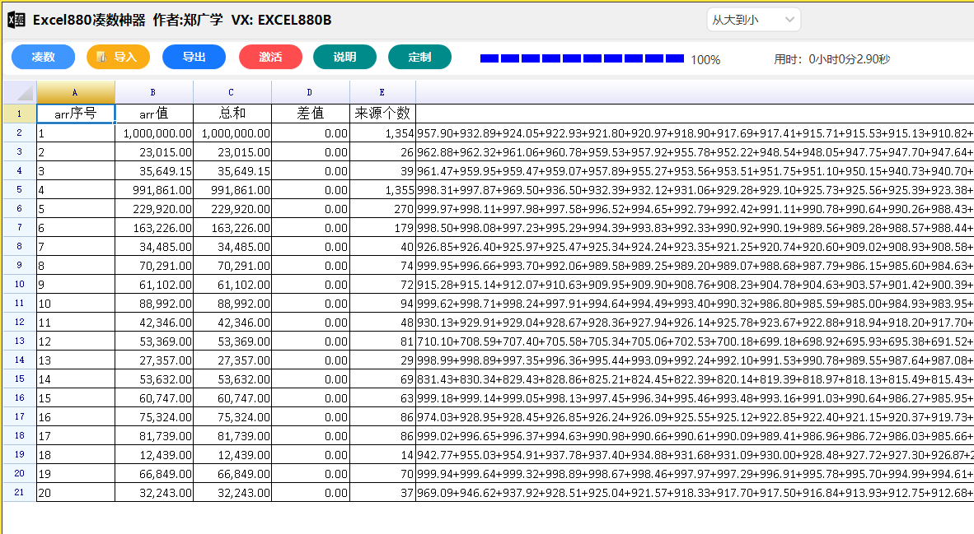Open the 从大到小 sort order dropdown
This screenshot has width=974, height=534.
click(x=753, y=20)
